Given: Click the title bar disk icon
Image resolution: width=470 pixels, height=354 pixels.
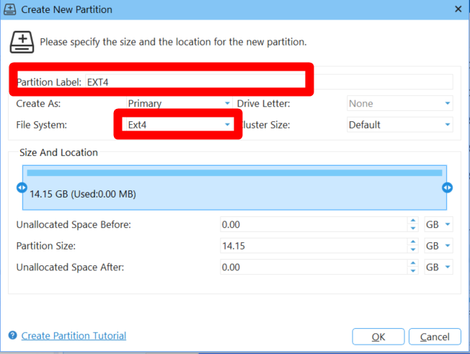Looking at the screenshot, I should (9, 9).
